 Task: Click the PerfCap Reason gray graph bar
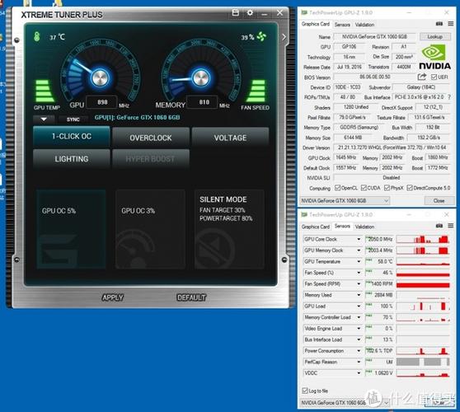pos(423,362)
